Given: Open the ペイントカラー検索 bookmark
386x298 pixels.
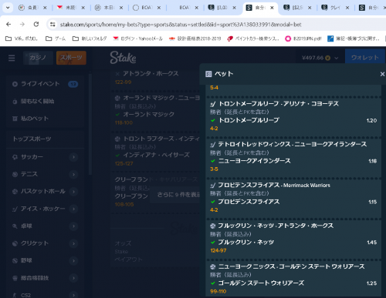Looking at the screenshot, I should click(253, 39).
